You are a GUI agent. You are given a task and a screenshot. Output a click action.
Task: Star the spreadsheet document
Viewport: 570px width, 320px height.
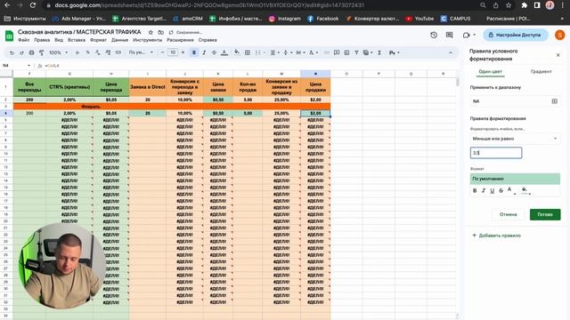pos(151,32)
